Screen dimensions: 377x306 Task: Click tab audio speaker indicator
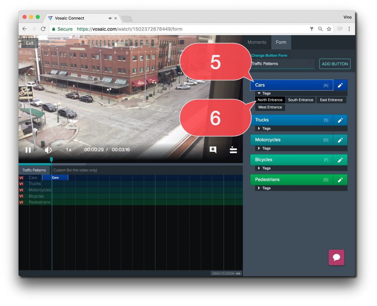[x=110, y=18]
